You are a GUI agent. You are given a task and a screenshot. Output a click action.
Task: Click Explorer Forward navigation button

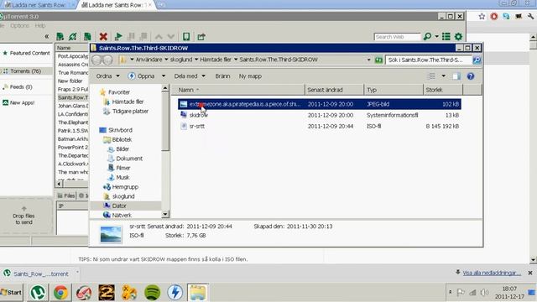(107, 60)
